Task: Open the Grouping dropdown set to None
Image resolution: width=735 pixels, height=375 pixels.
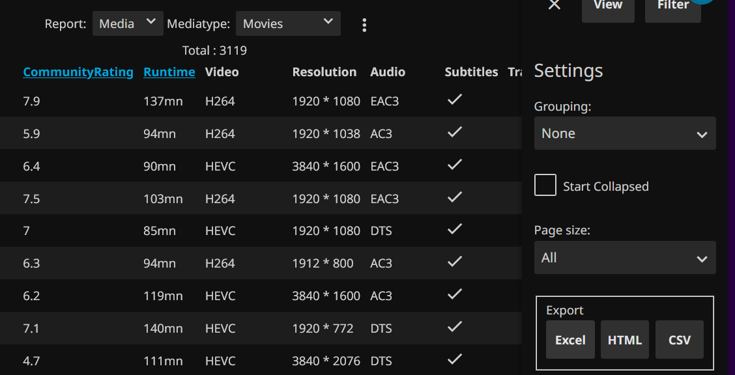Action: (624, 133)
